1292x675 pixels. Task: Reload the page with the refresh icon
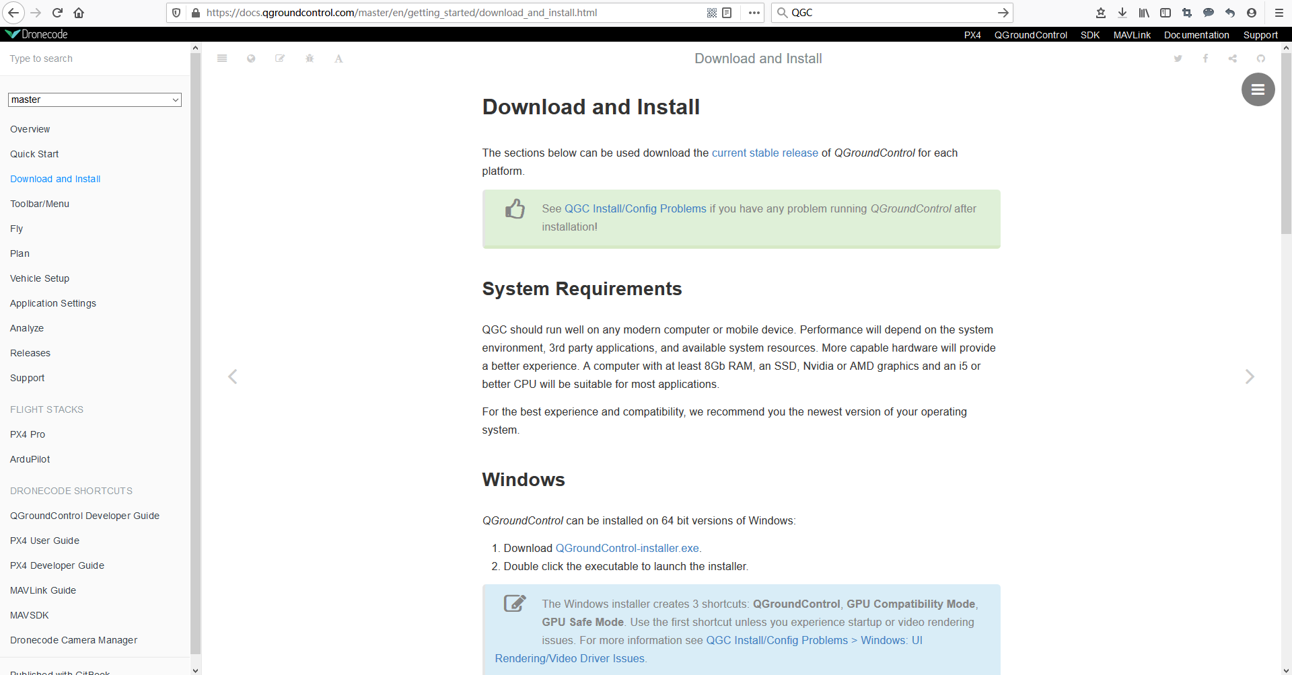(x=57, y=13)
